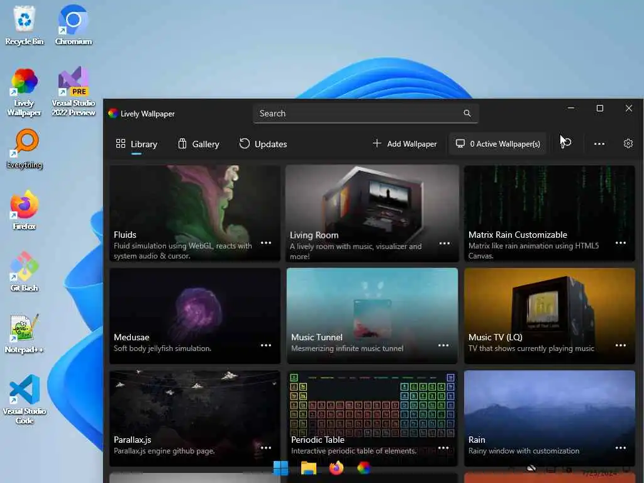Viewport: 644px width, 483px height.
Task: Click 'Rainy window with customization' description text
Action: click(524, 450)
